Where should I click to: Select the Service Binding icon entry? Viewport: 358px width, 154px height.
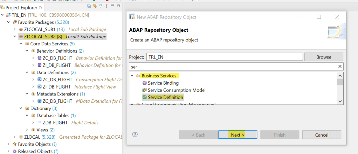[145, 83]
